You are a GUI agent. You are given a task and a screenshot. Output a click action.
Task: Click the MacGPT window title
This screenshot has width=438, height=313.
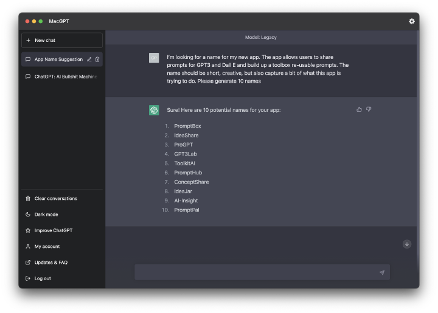tap(59, 21)
